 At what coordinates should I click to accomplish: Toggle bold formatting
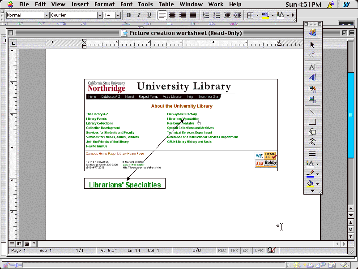coord(128,15)
